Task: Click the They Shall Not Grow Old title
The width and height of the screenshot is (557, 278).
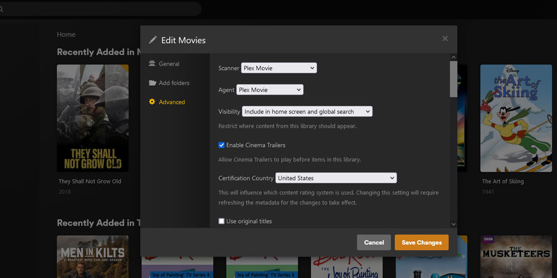Action: [90, 181]
